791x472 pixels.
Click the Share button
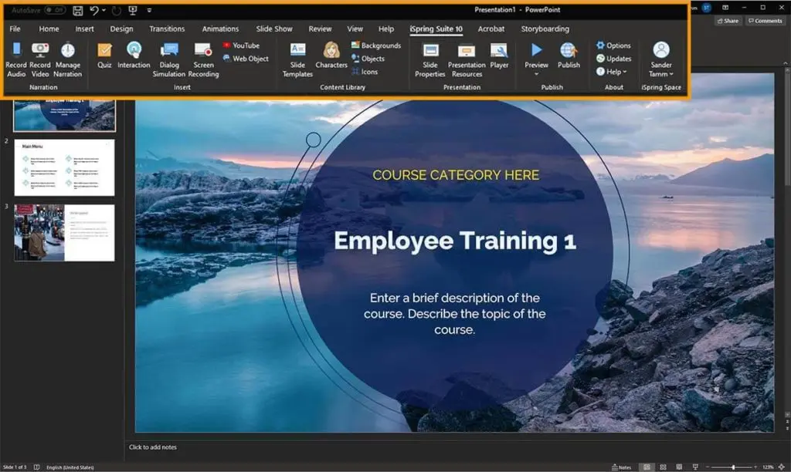[x=728, y=21]
